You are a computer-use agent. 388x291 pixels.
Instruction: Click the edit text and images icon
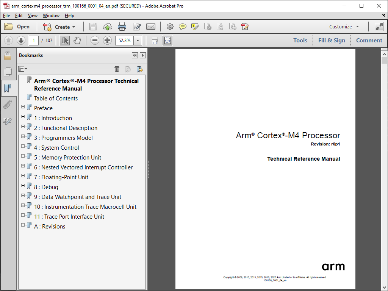(136, 27)
